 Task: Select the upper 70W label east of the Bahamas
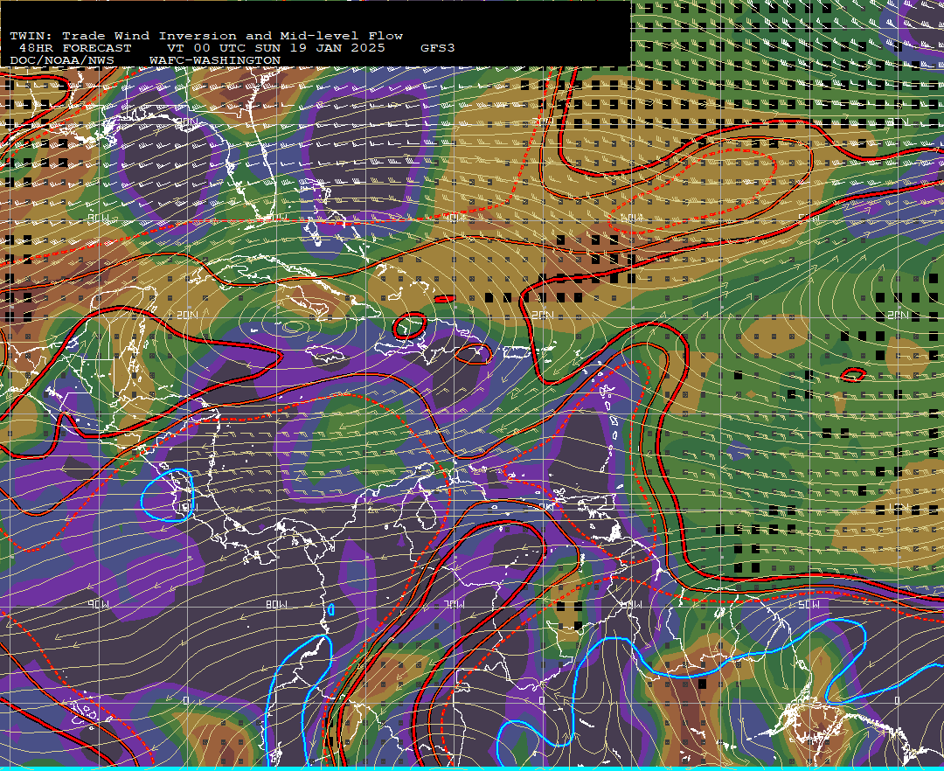click(454, 218)
